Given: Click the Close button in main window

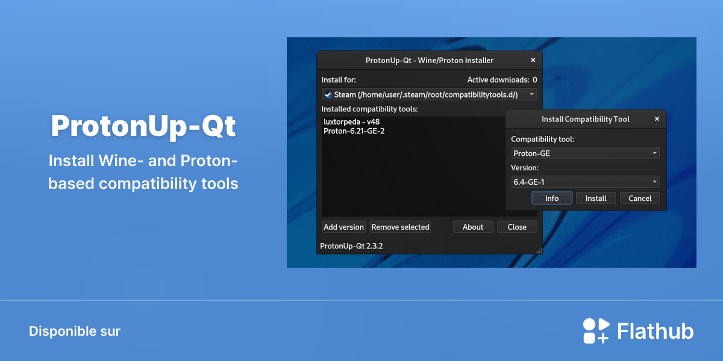Looking at the screenshot, I should coord(517,227).
